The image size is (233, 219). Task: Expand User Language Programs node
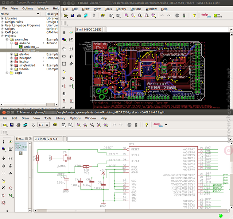coord(2,25)
